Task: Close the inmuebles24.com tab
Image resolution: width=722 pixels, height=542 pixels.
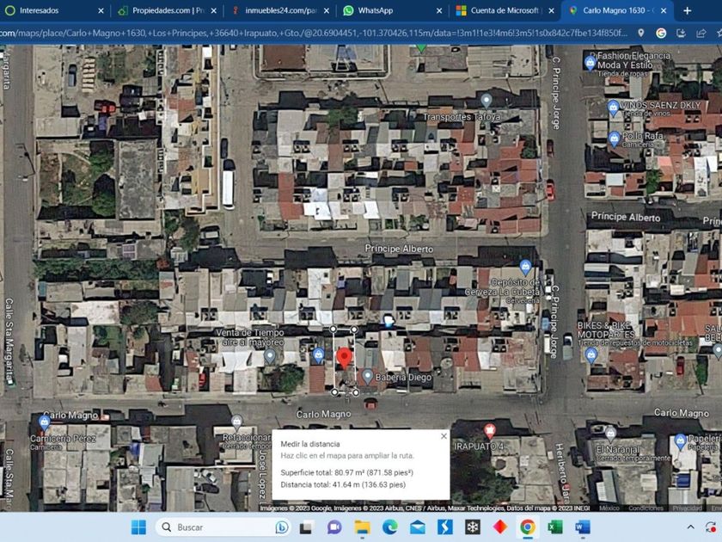Action: click(x=326, y=10)
